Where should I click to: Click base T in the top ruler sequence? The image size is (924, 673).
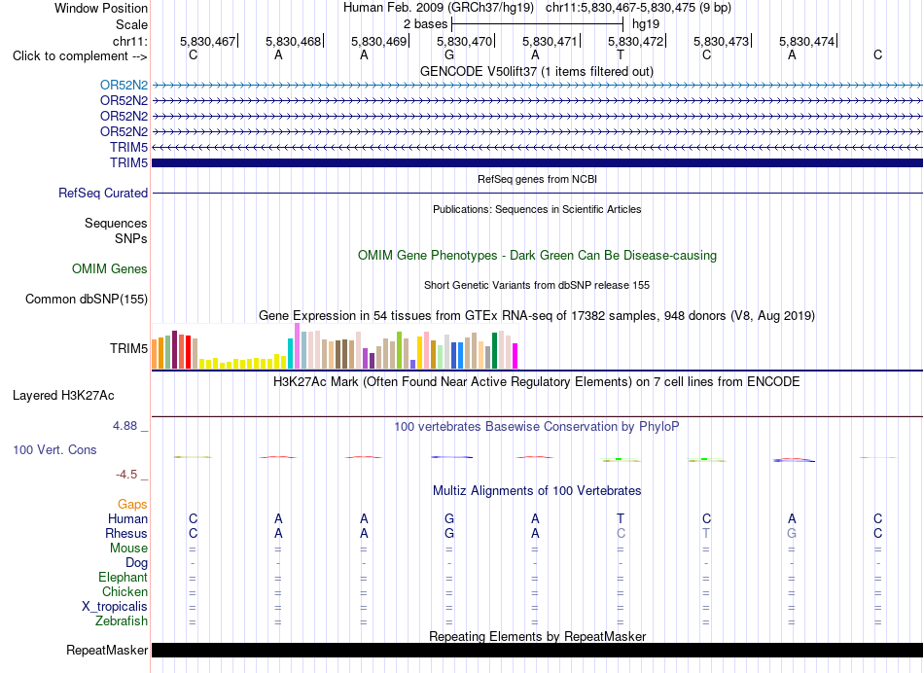click(620, 55)
